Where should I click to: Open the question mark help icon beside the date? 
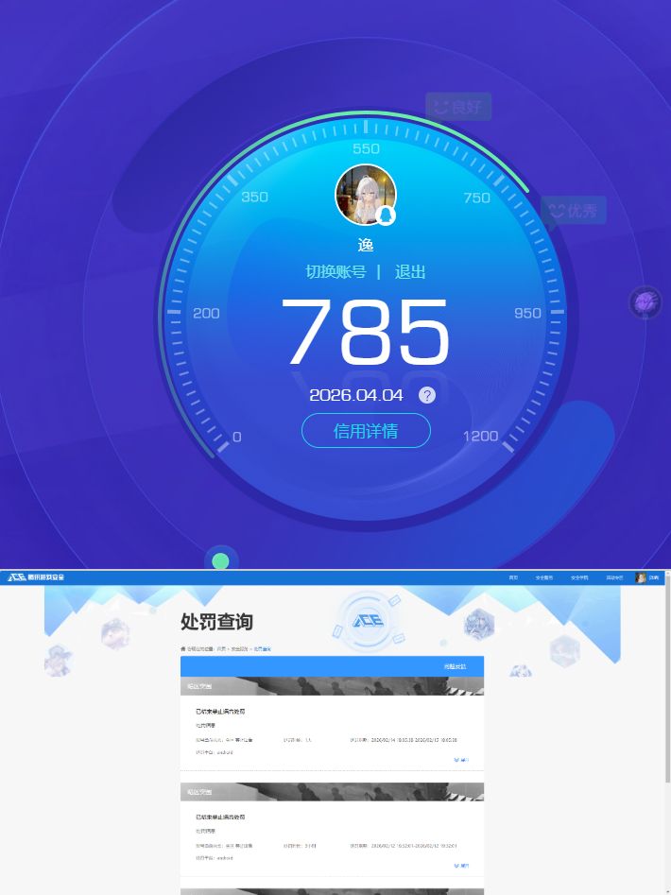427,395
